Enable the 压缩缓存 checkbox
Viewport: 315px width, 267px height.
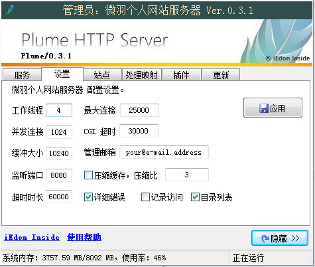point(88,175)
